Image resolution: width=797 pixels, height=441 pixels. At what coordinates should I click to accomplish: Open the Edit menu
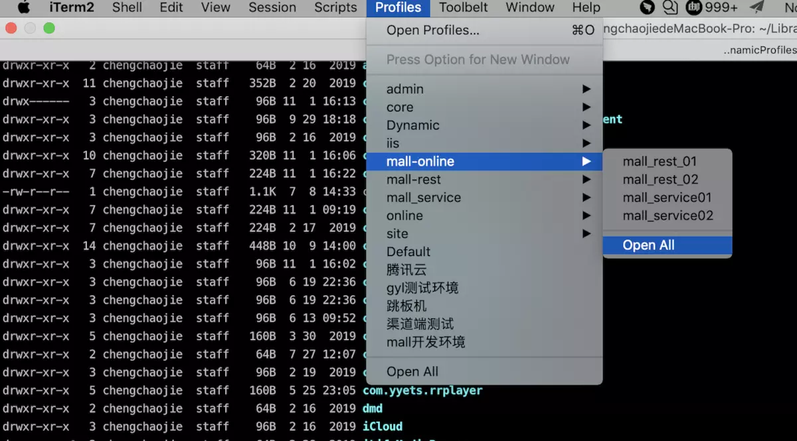coord(171,7)
